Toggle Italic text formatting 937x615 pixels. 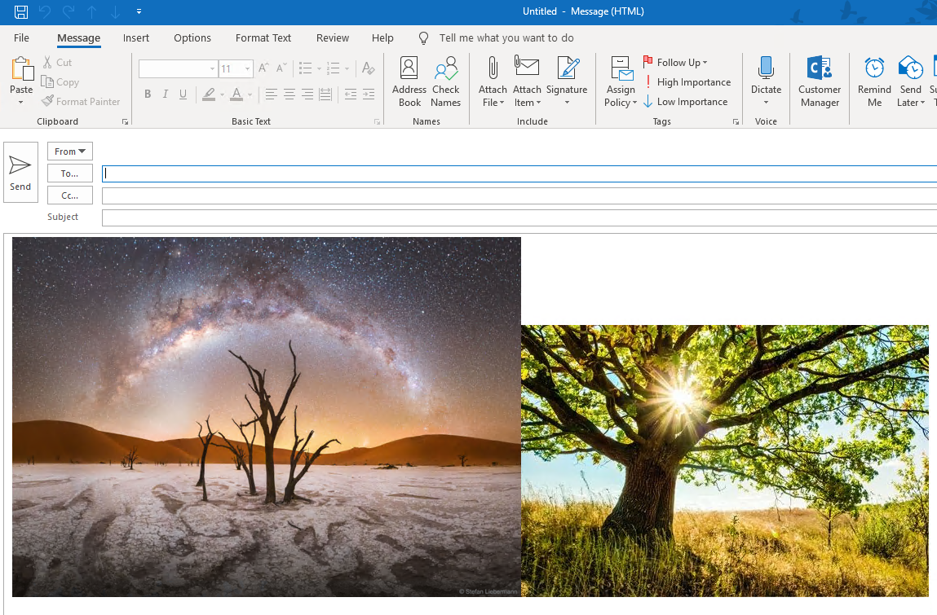click(166, 94)
